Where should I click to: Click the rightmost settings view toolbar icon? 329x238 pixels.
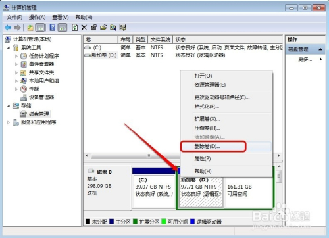[x=122, y=28]
